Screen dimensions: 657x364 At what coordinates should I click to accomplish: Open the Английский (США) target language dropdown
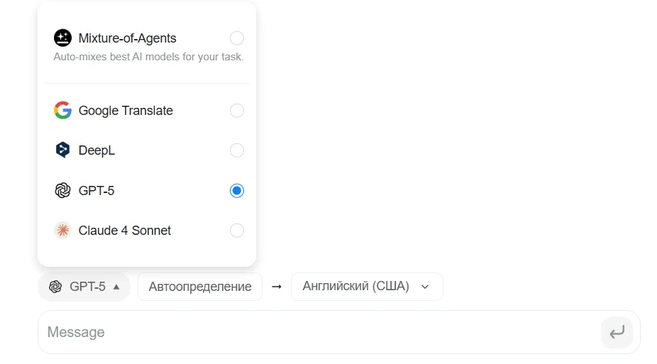click(366, 287)
